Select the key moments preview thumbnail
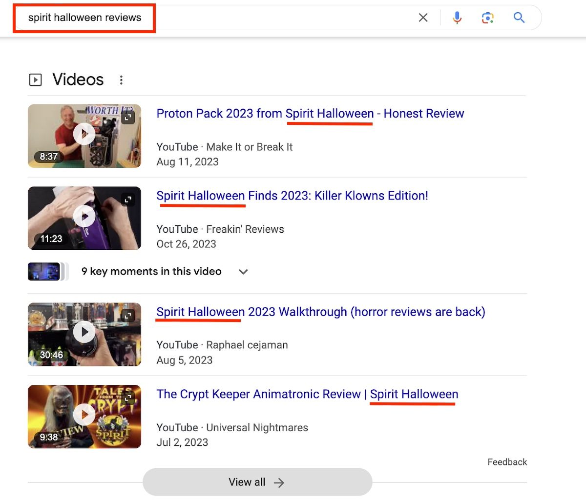The height and width of the screenshot is (500, 586). coord(44,272)
